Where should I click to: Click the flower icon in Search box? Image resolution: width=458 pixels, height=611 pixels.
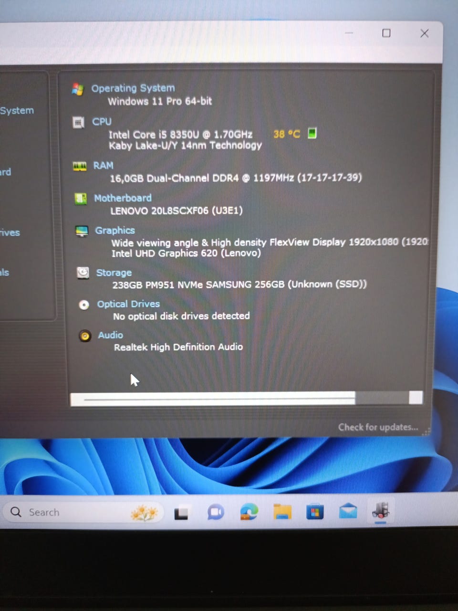tap(144, 513)
